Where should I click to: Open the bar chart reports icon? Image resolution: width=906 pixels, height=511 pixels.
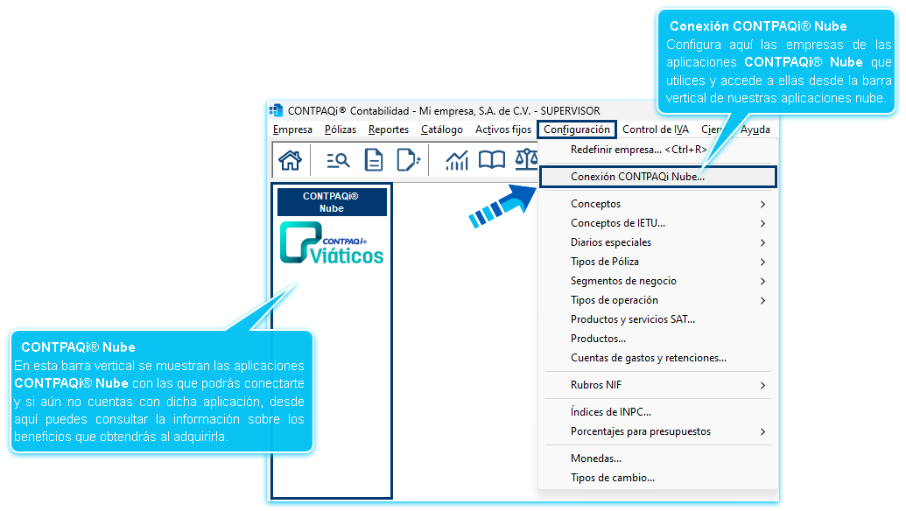pyautogui.click(x=456, y=160)
